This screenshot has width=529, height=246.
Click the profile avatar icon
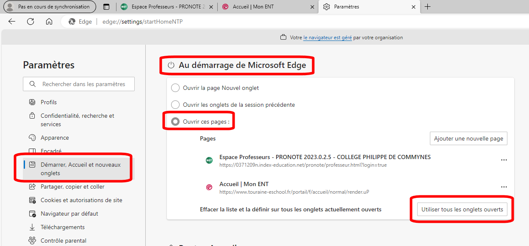tap(9, 7)
